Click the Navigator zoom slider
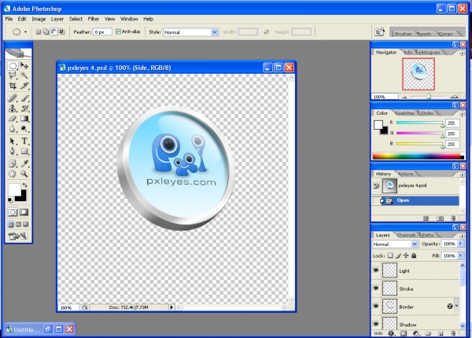Screen dimensions: 472x338 tap(429, 97)
